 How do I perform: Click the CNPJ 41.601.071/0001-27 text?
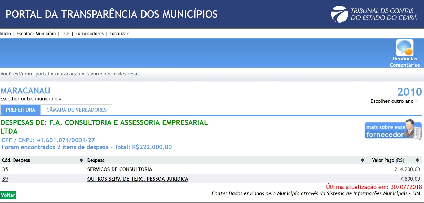(x=48, y=140)
